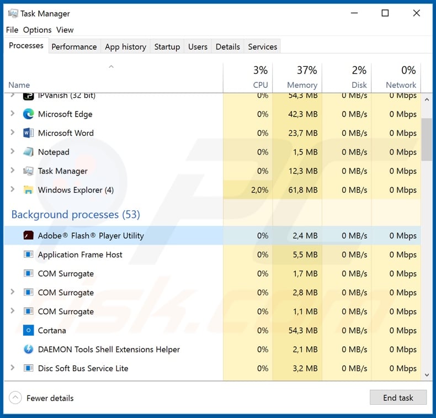Switch to the Details tab
The width and height of the screenshot is (436, 418).
[228, 47]
